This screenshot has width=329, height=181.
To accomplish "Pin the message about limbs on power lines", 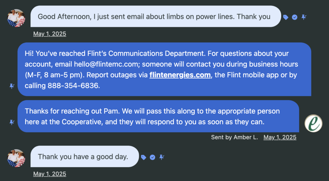I will (x=304, y=17).
